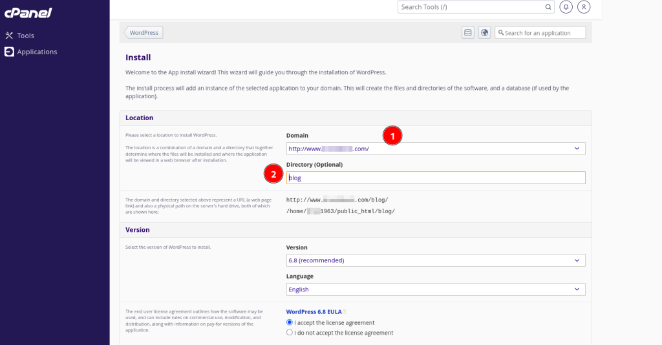Open the Applications sidebar icon

(x=9, y=52)
